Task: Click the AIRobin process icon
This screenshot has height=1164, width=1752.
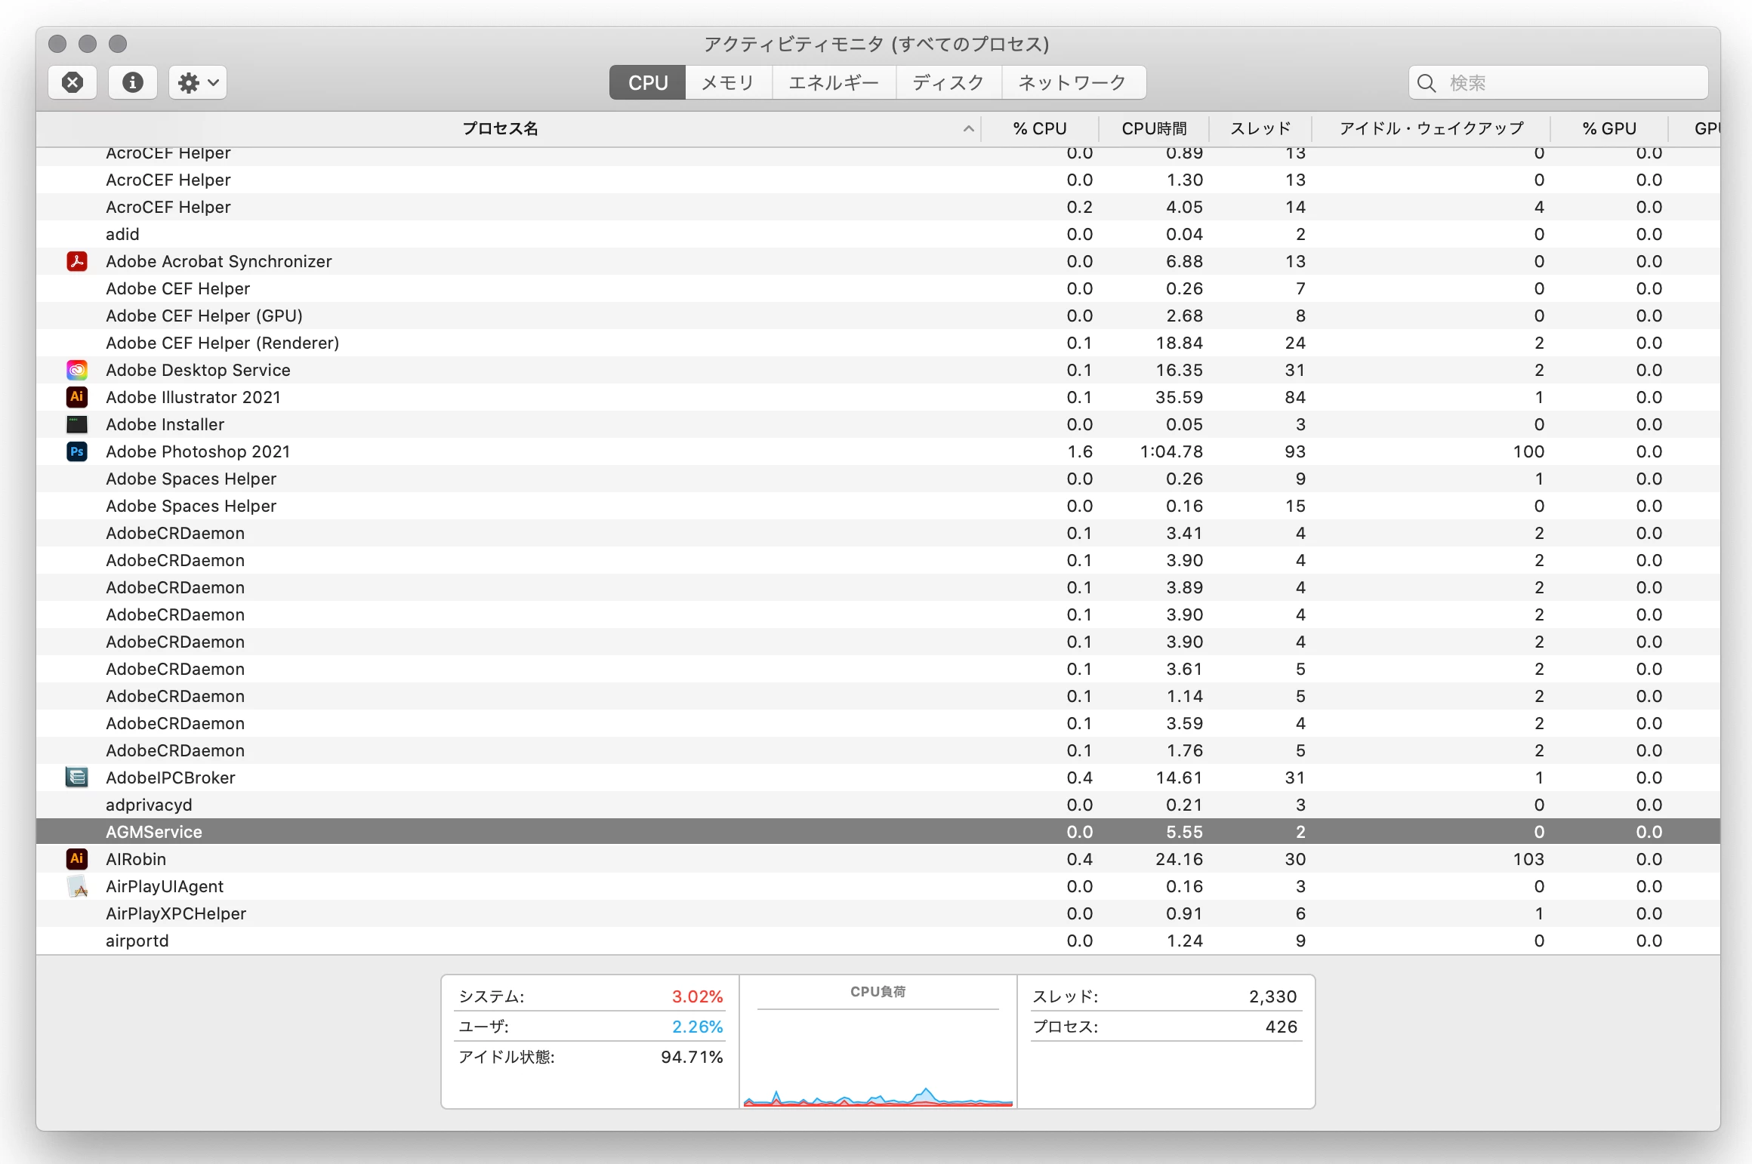Action: click(77, 859)
